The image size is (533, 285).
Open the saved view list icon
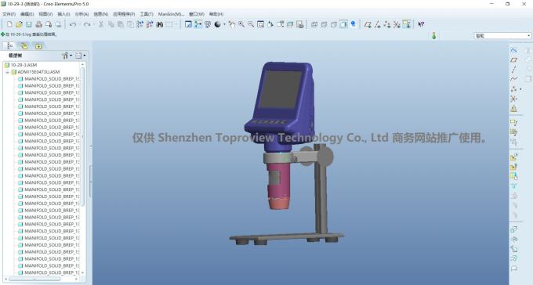click(x=280, y=24)
